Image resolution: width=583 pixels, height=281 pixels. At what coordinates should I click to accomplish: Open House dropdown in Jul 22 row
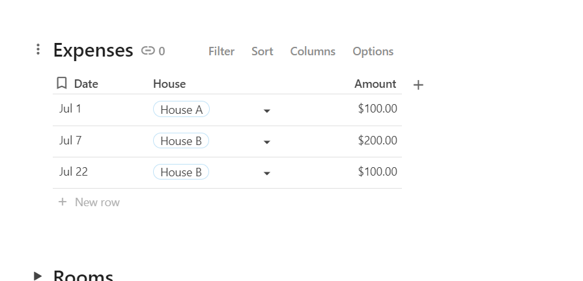click(266, 173)
